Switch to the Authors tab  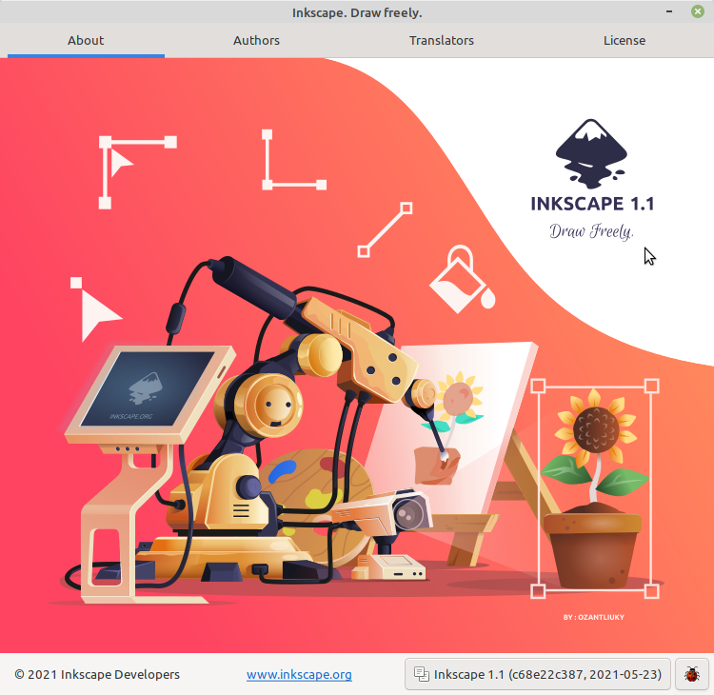pos(256,41)
